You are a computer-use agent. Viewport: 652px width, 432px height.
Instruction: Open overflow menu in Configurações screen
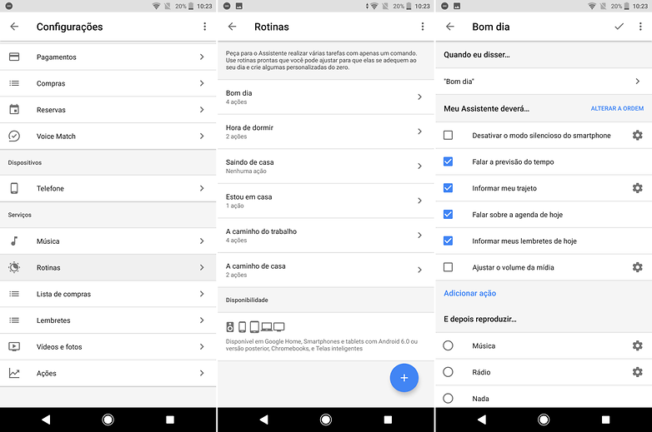pyautogui.click(x=204, y=27)
